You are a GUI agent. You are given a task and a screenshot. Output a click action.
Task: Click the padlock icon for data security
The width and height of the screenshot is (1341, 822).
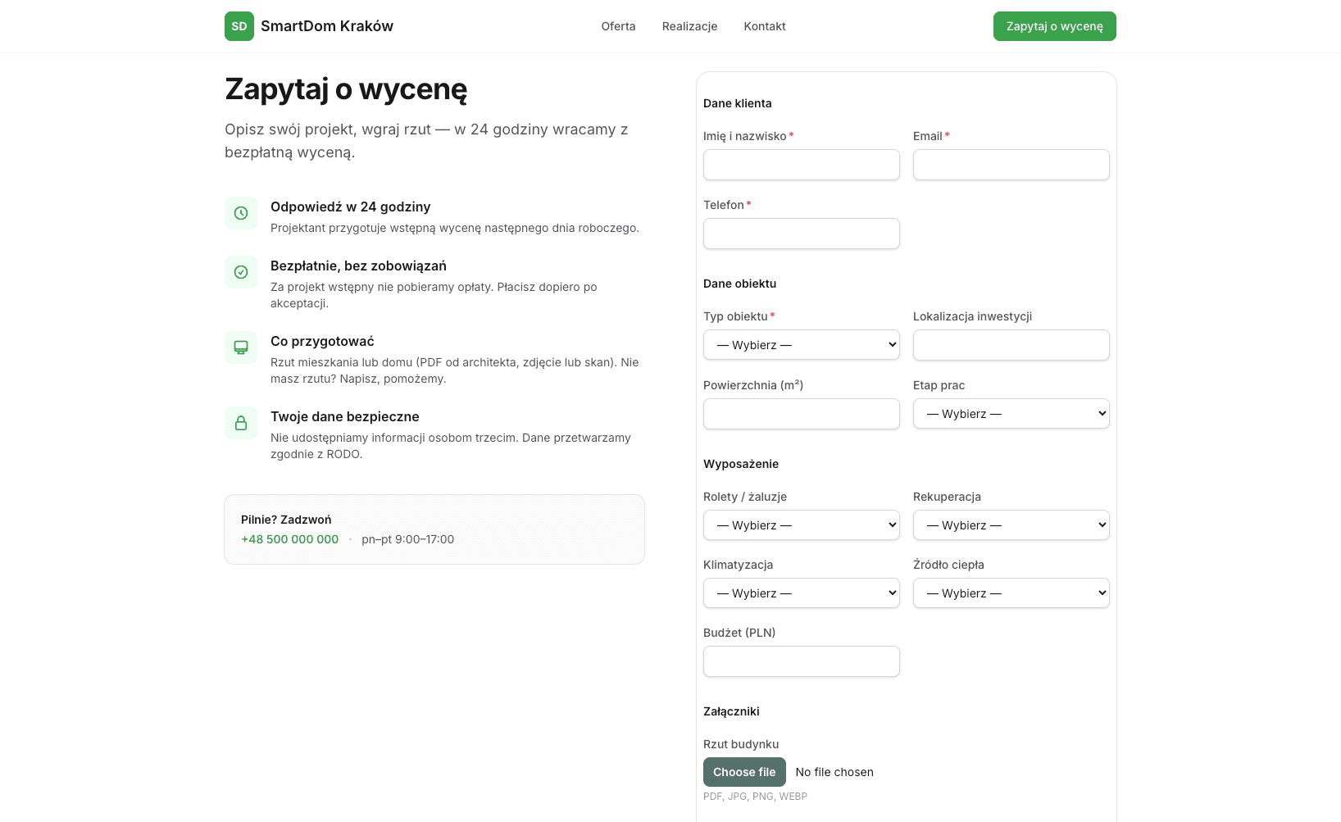(x=241, y=423)
